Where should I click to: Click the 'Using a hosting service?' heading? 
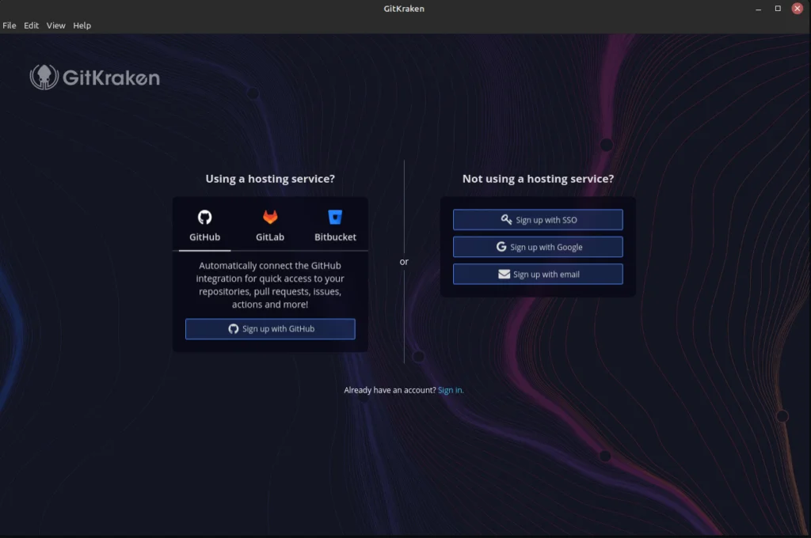(x=270, y=179)
